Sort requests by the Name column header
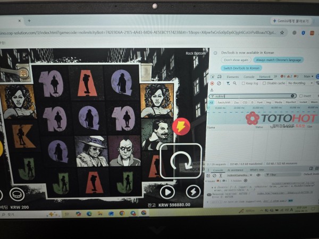319x239 pixels. (x=211, y=127)
